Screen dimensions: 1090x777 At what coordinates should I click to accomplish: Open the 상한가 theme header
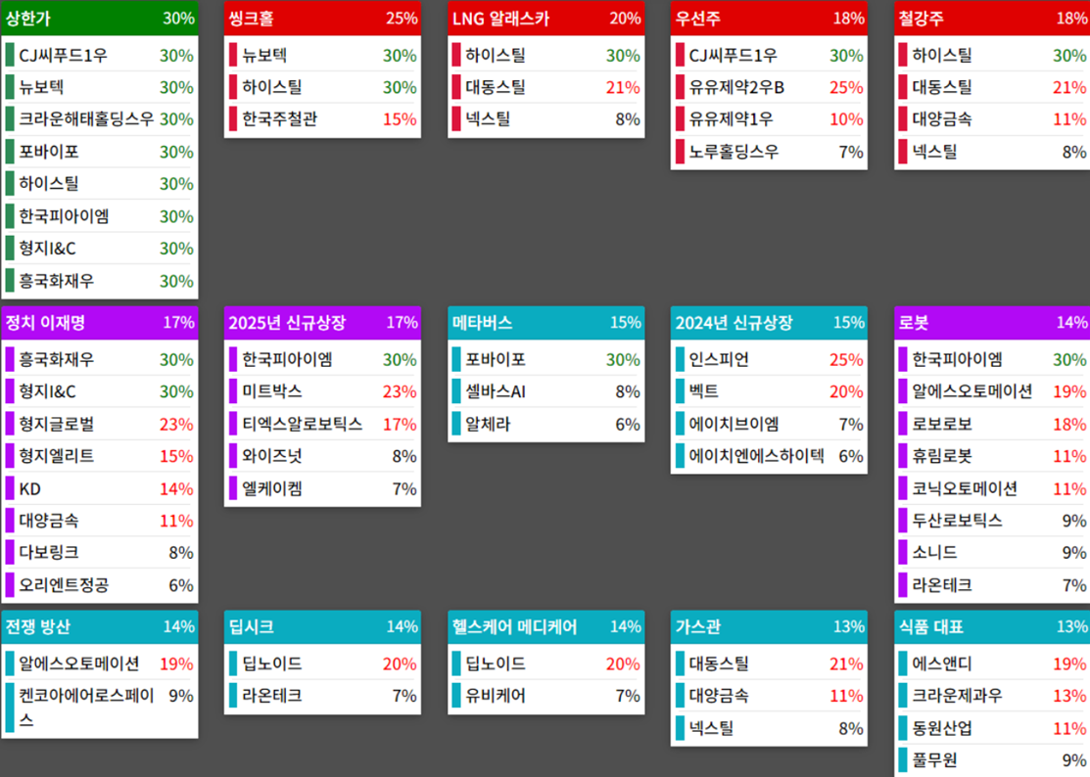pyautogui.click(x=100, y=19)
